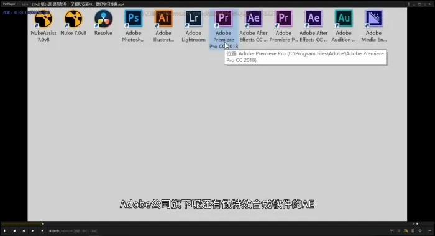435x236 pixels.
Task: Toggle the hamburger menu panel icon
Action: point(430,231)
